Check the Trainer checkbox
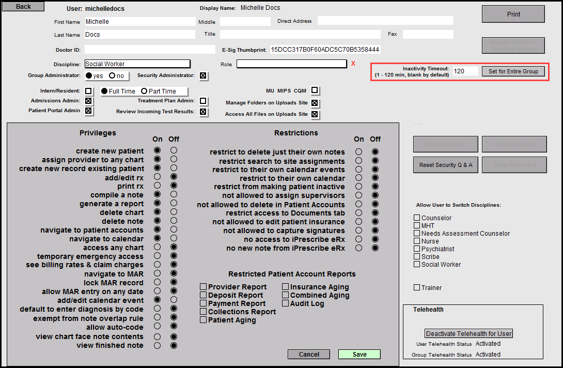 coord(417,287)
